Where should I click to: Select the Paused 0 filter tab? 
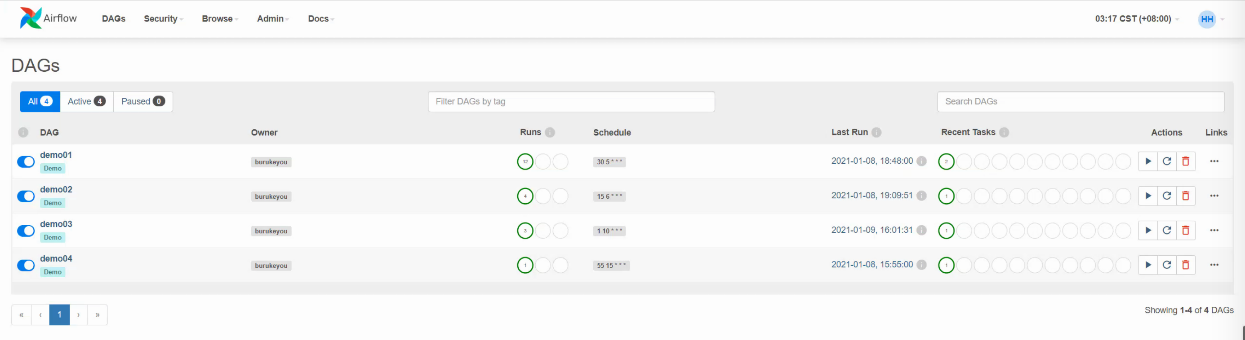click(143, 101)
